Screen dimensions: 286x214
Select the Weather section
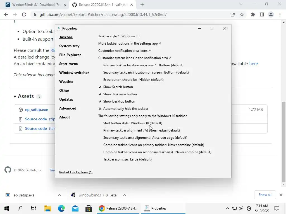(x=66, y=82)
